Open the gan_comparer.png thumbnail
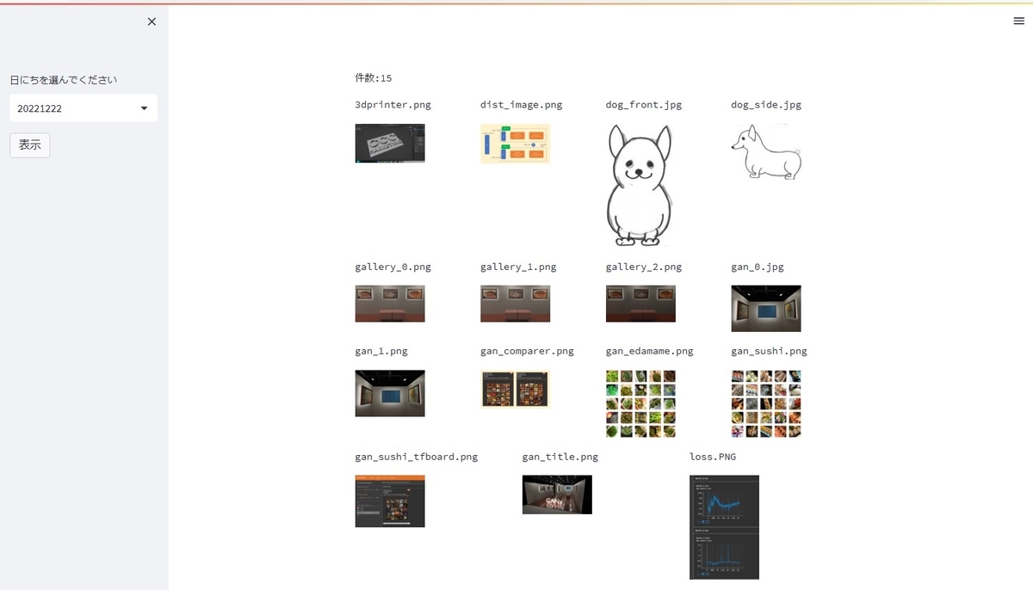This screenshot has width=1033, height=590. coord(515,389)
